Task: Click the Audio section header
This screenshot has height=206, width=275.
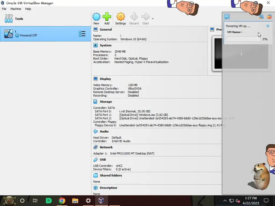Action: (x=104, y=131)
